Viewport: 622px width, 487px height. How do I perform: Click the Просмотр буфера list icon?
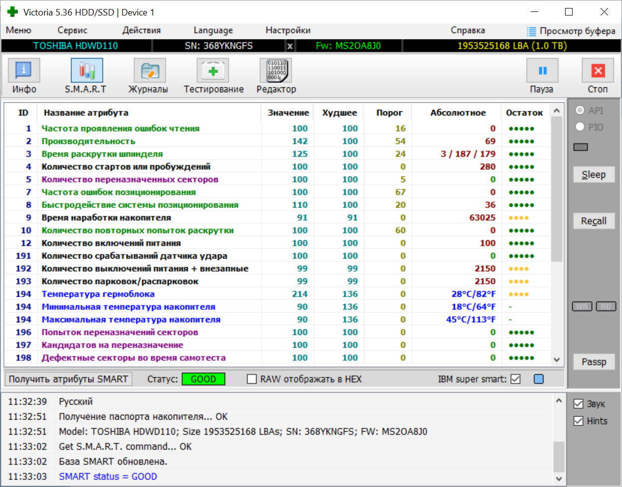pyautogui.click(x=532, y=31)
